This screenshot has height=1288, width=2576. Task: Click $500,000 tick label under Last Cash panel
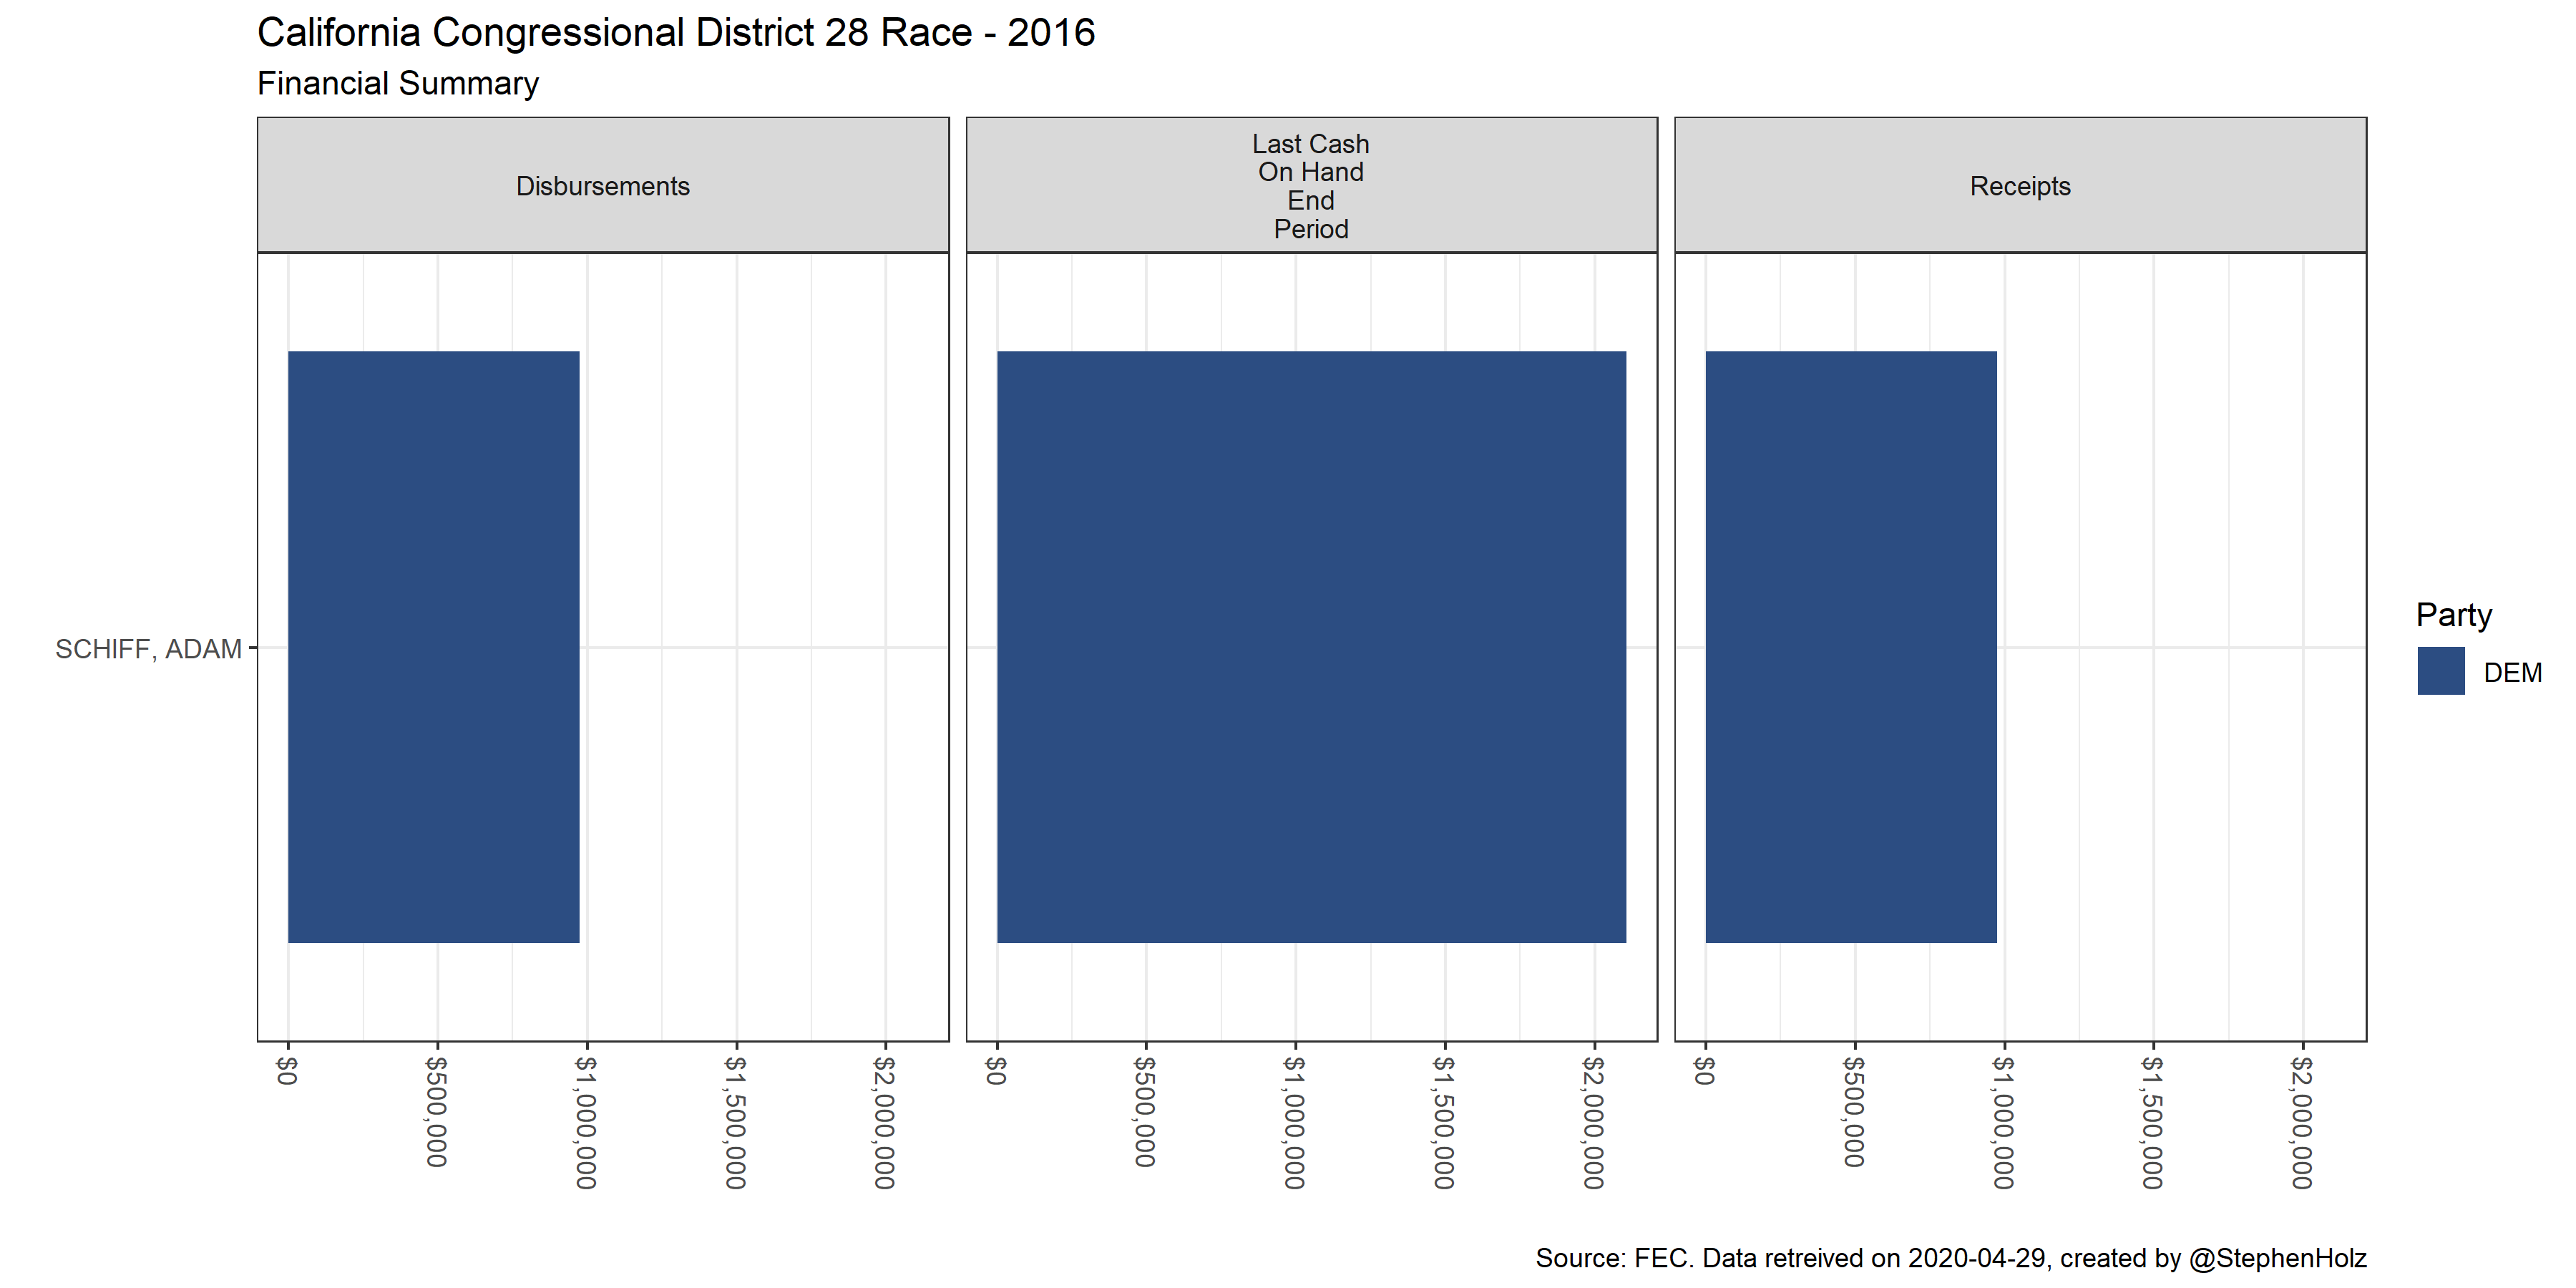[x=1145, y=1111]
